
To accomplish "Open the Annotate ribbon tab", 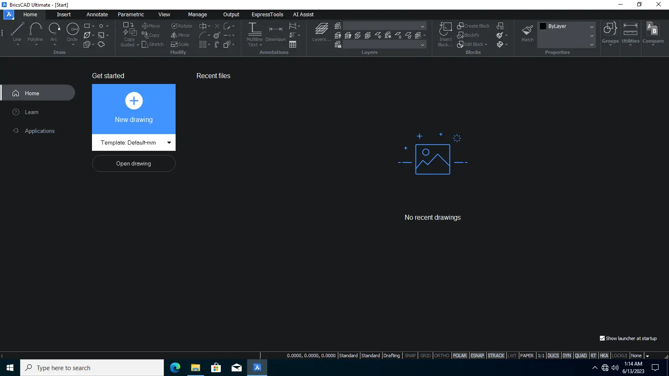I will 97,14.
